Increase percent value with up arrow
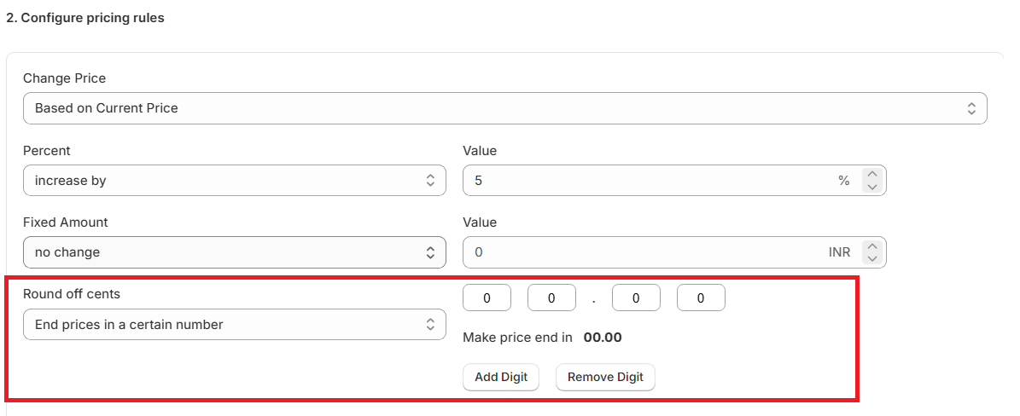1020x416 pixels. (x=872, y=174)
